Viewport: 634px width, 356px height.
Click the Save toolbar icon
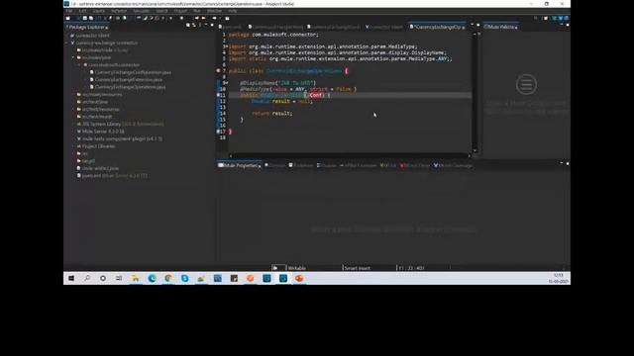point(85,18)
